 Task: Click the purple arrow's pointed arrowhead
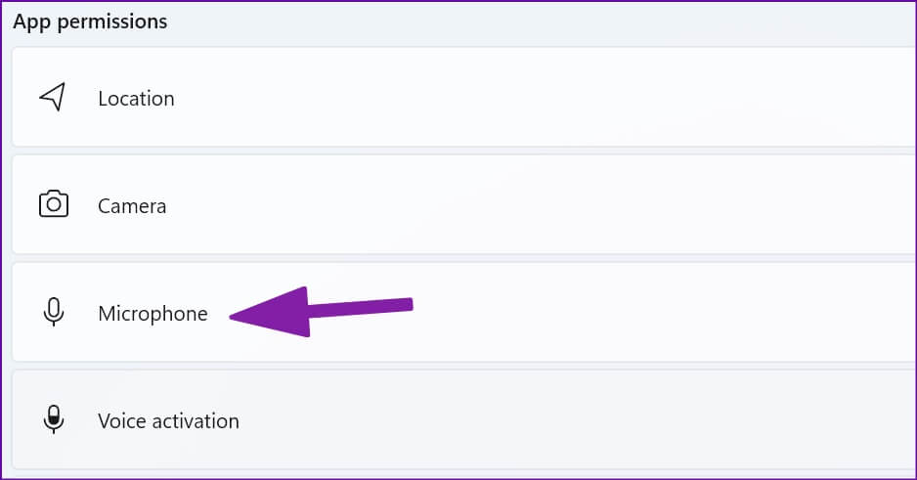click(240, 315)
